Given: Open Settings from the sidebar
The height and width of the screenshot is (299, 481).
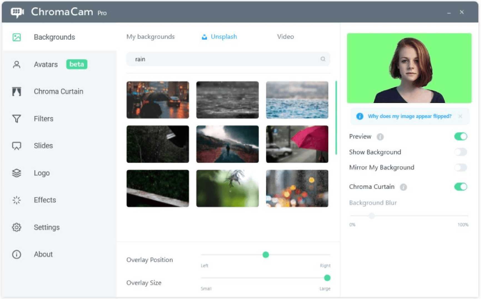Looking at the screenshot, I should (47, 227).
